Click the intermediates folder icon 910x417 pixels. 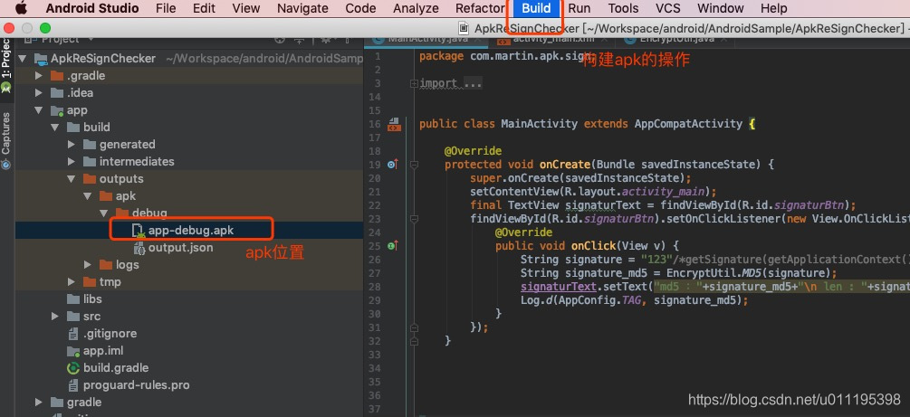point(90,161)
